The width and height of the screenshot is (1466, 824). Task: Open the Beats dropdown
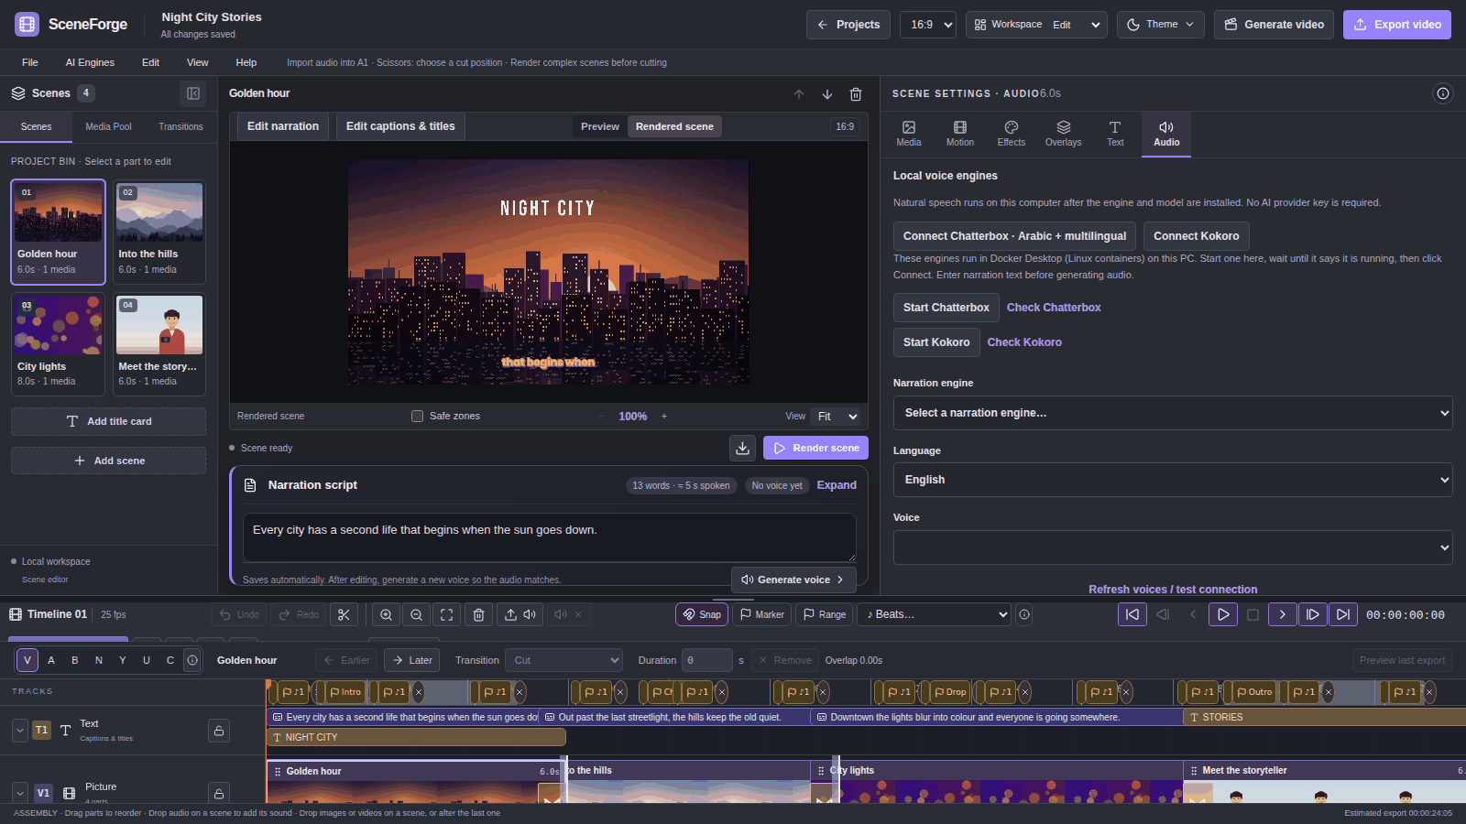pos(934,614)
